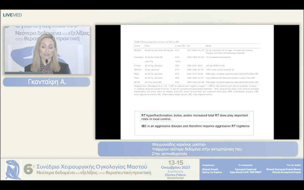Click the 'IBC is an aggressive disease' sentence
The width and height of the screenshot is (304, 190).
pyautogui.click(x=195, y=126)
